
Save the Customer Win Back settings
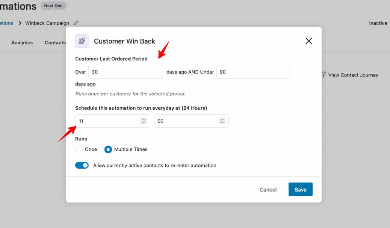(300, 189)
